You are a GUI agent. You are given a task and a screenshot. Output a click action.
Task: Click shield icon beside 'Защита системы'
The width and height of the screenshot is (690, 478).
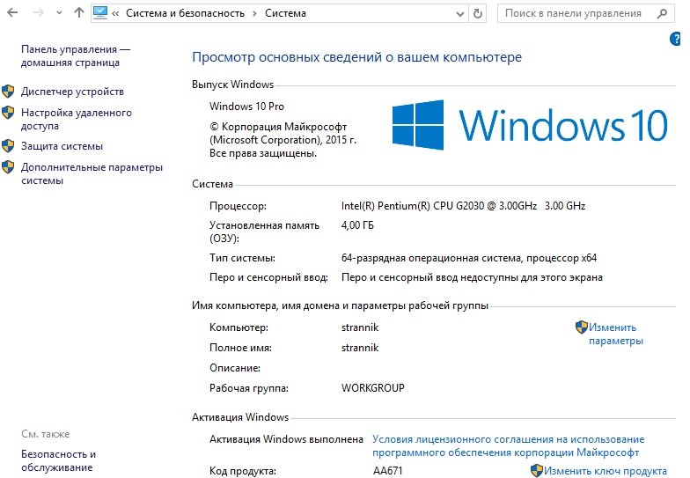(8, 146)
